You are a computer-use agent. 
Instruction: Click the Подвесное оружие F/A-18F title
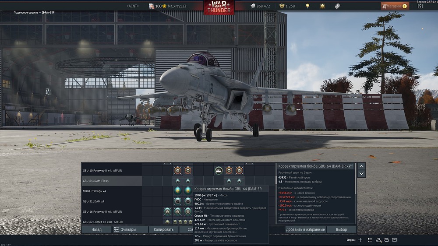[x=34, y=13]
